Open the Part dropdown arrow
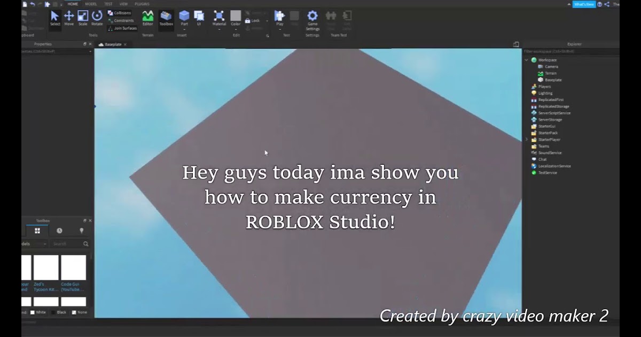The image size is (641, 337). 184,29
